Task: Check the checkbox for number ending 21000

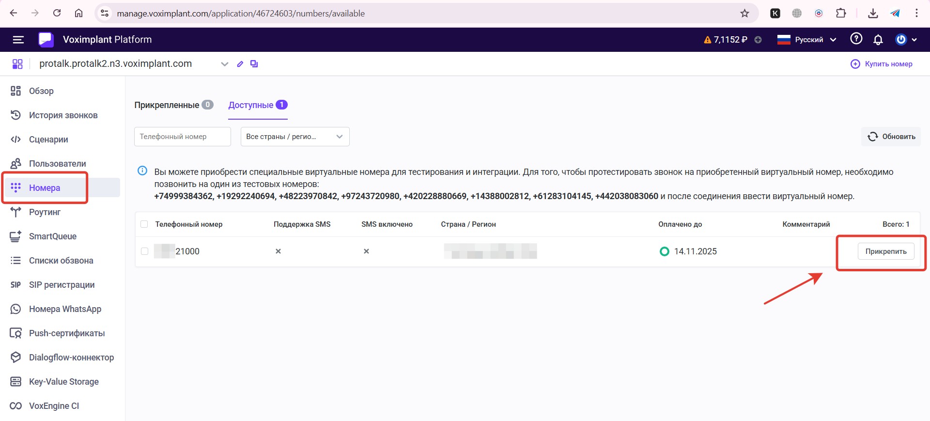Action: click(144, 251)
